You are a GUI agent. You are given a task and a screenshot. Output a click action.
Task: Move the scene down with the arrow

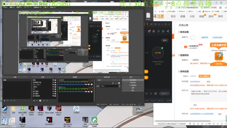(x=14, y=101)
